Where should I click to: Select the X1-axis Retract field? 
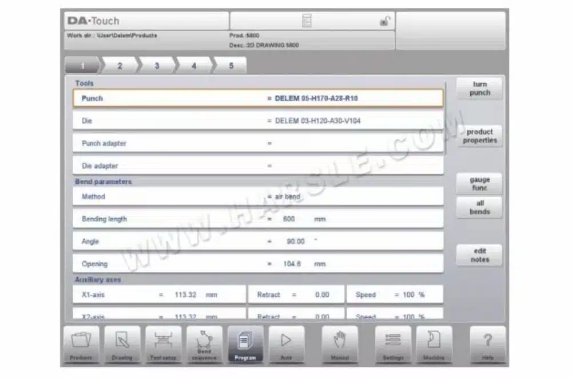pyautogui.click(x=296, y=295)
